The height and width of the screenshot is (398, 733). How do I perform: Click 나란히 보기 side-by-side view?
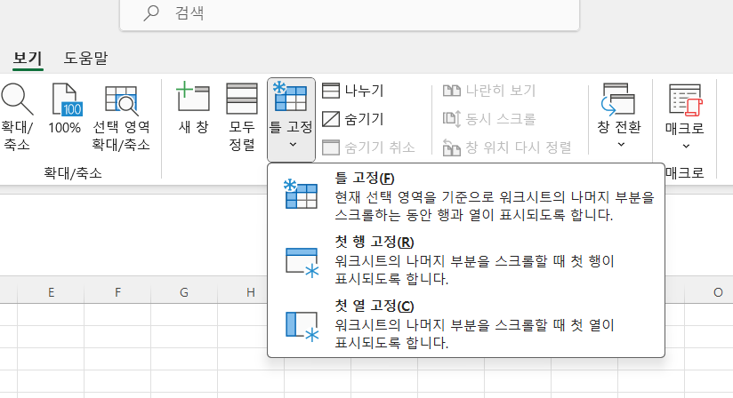[x=489, y=91]
